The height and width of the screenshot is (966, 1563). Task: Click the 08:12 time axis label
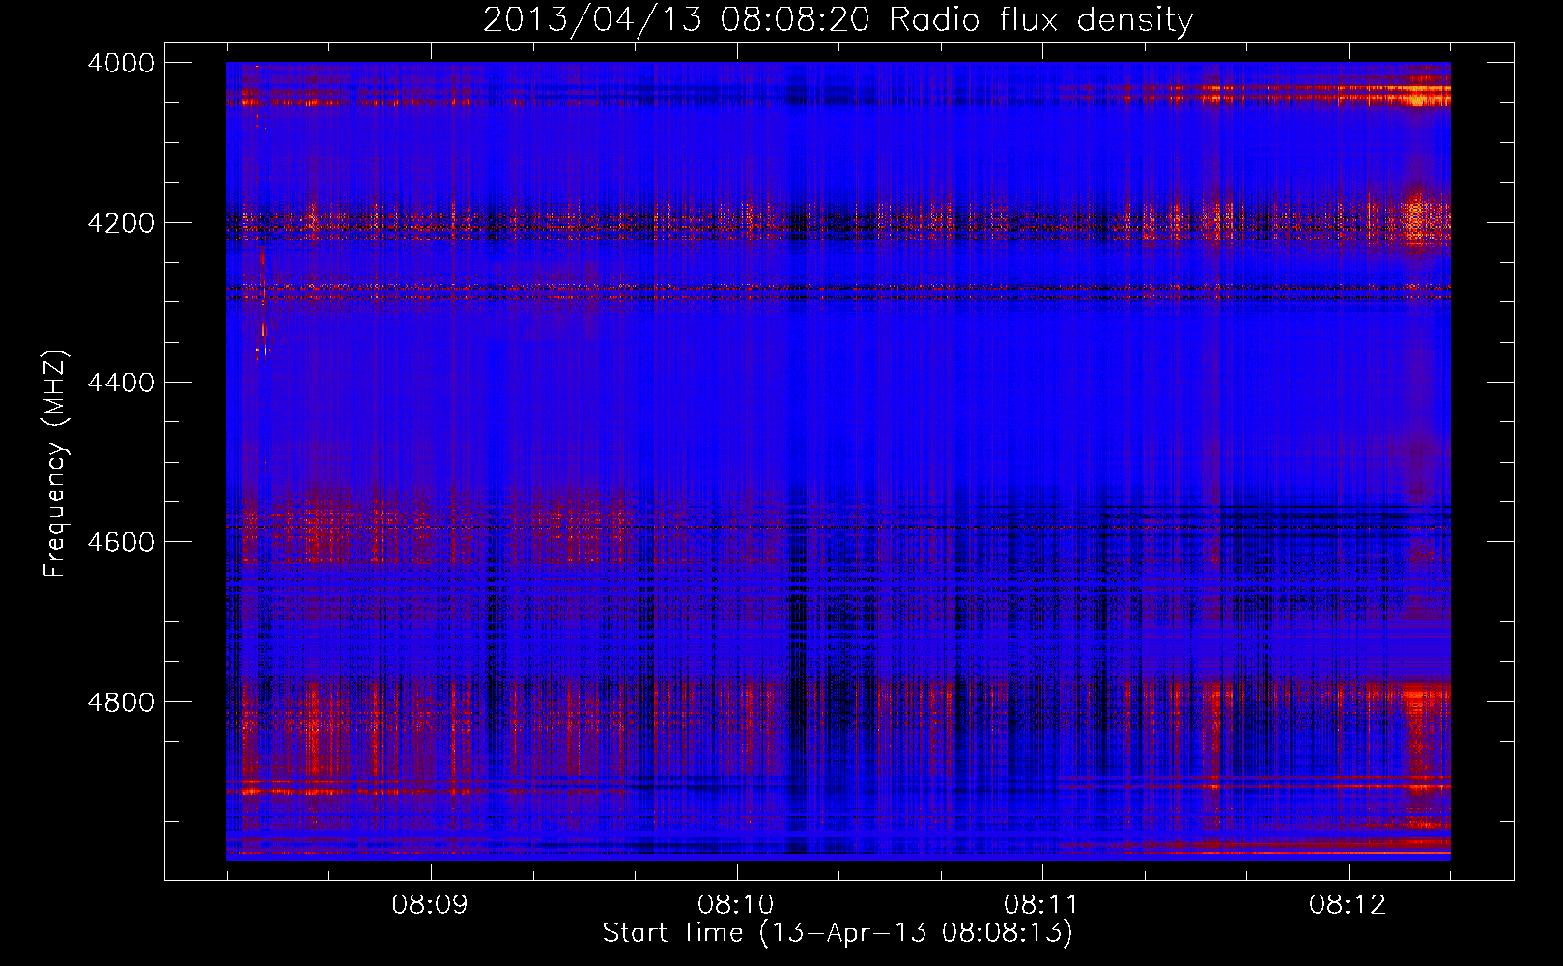coord(1347,905)
